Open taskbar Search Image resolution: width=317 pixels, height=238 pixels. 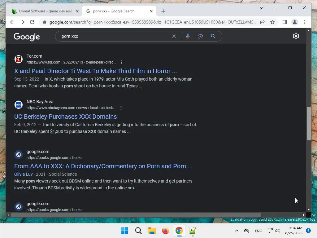pyautogui.click(x=138, y=231)
